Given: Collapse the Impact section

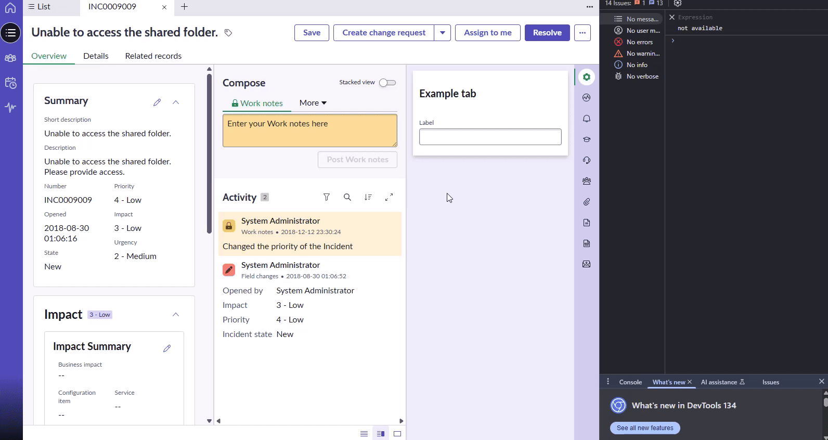Looking at the screenshot, I should pyautogui.click(x=176, y=315).
